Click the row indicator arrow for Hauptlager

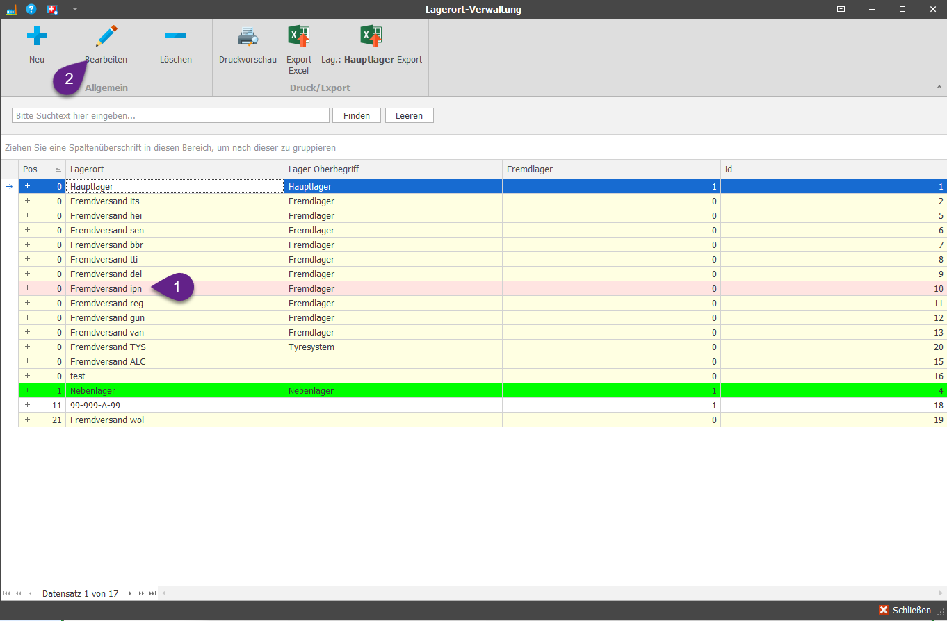click(9, 186)
